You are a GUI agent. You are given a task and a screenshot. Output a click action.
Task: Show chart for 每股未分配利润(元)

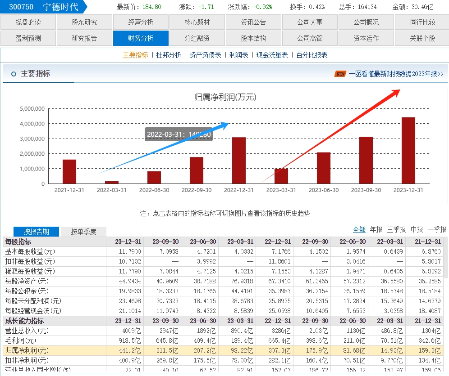click(33, 301)
